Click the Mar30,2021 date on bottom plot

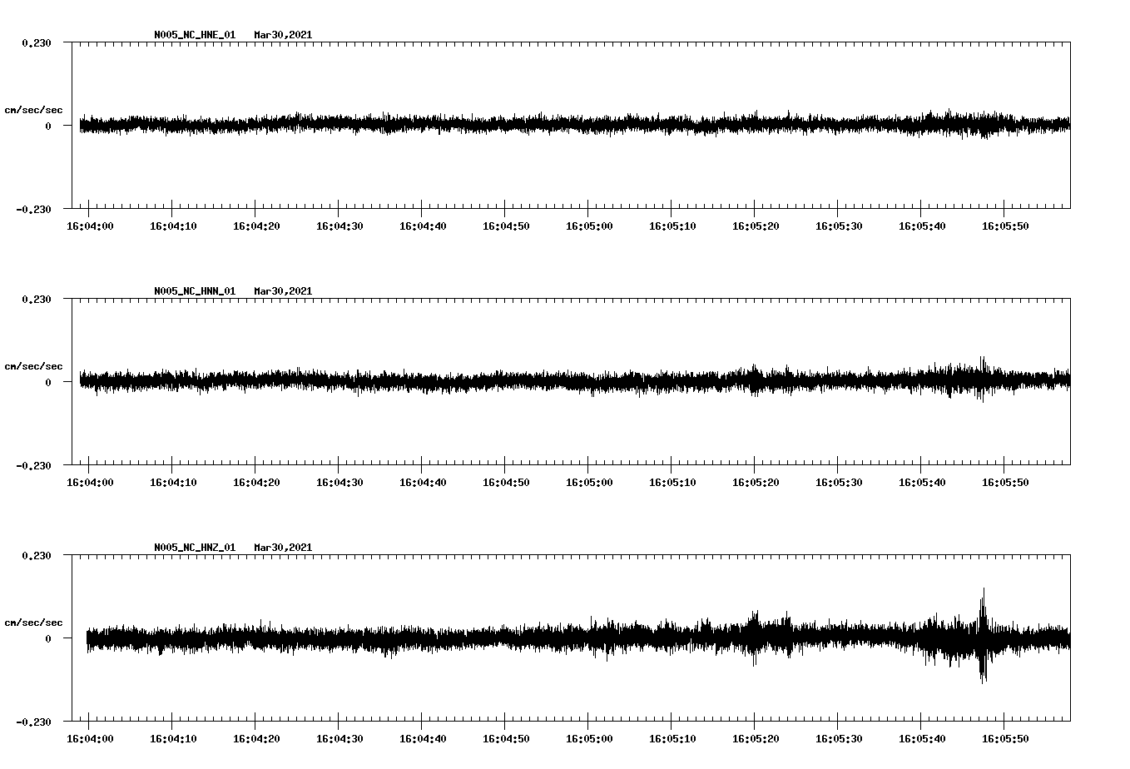tap(283, 548)
